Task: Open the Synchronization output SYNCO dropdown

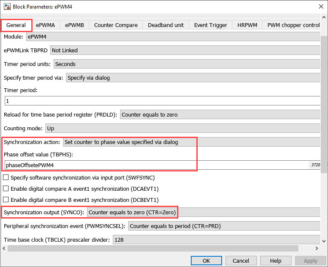Action: [x=203, y=212]
